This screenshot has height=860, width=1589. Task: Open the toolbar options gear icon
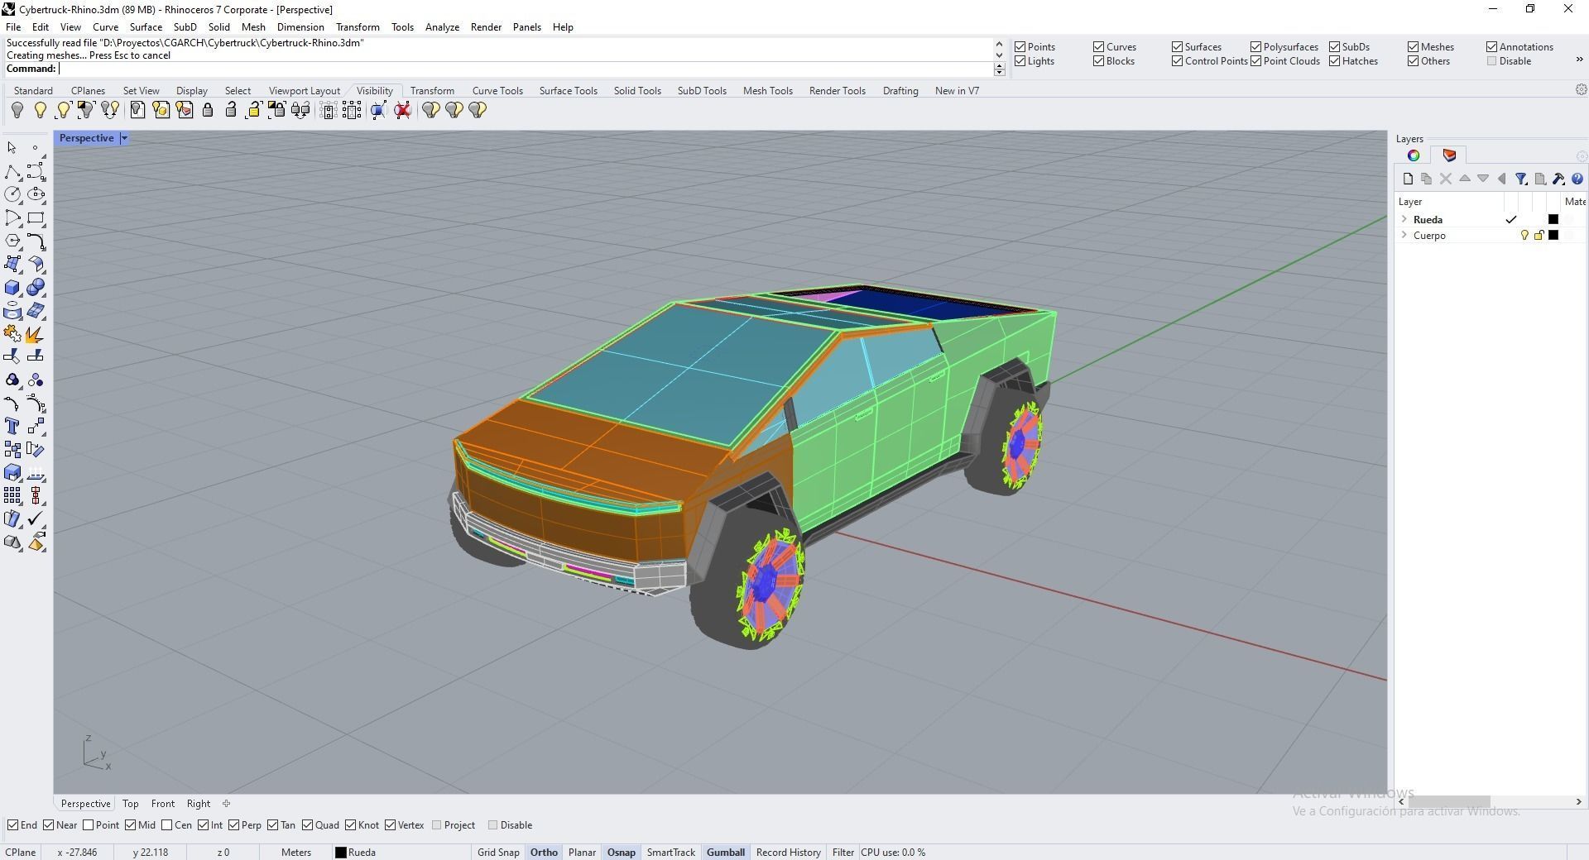1581,89
